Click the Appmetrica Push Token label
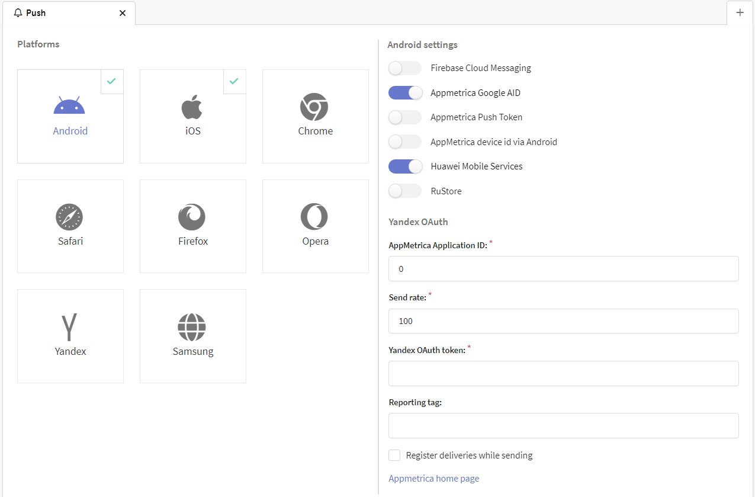 [477, 117]
